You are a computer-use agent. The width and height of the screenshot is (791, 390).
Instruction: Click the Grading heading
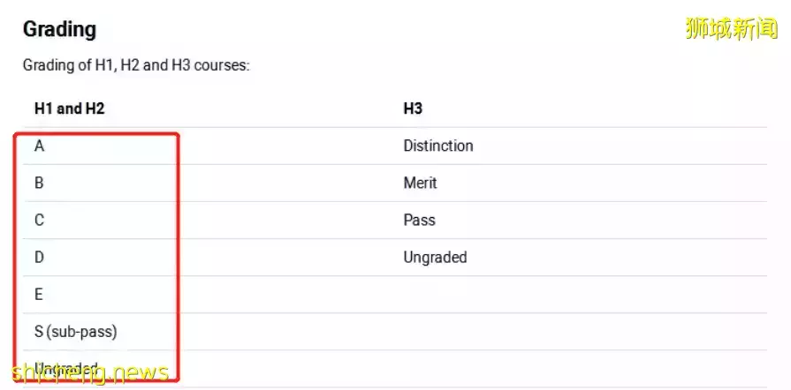coord(59,29)
